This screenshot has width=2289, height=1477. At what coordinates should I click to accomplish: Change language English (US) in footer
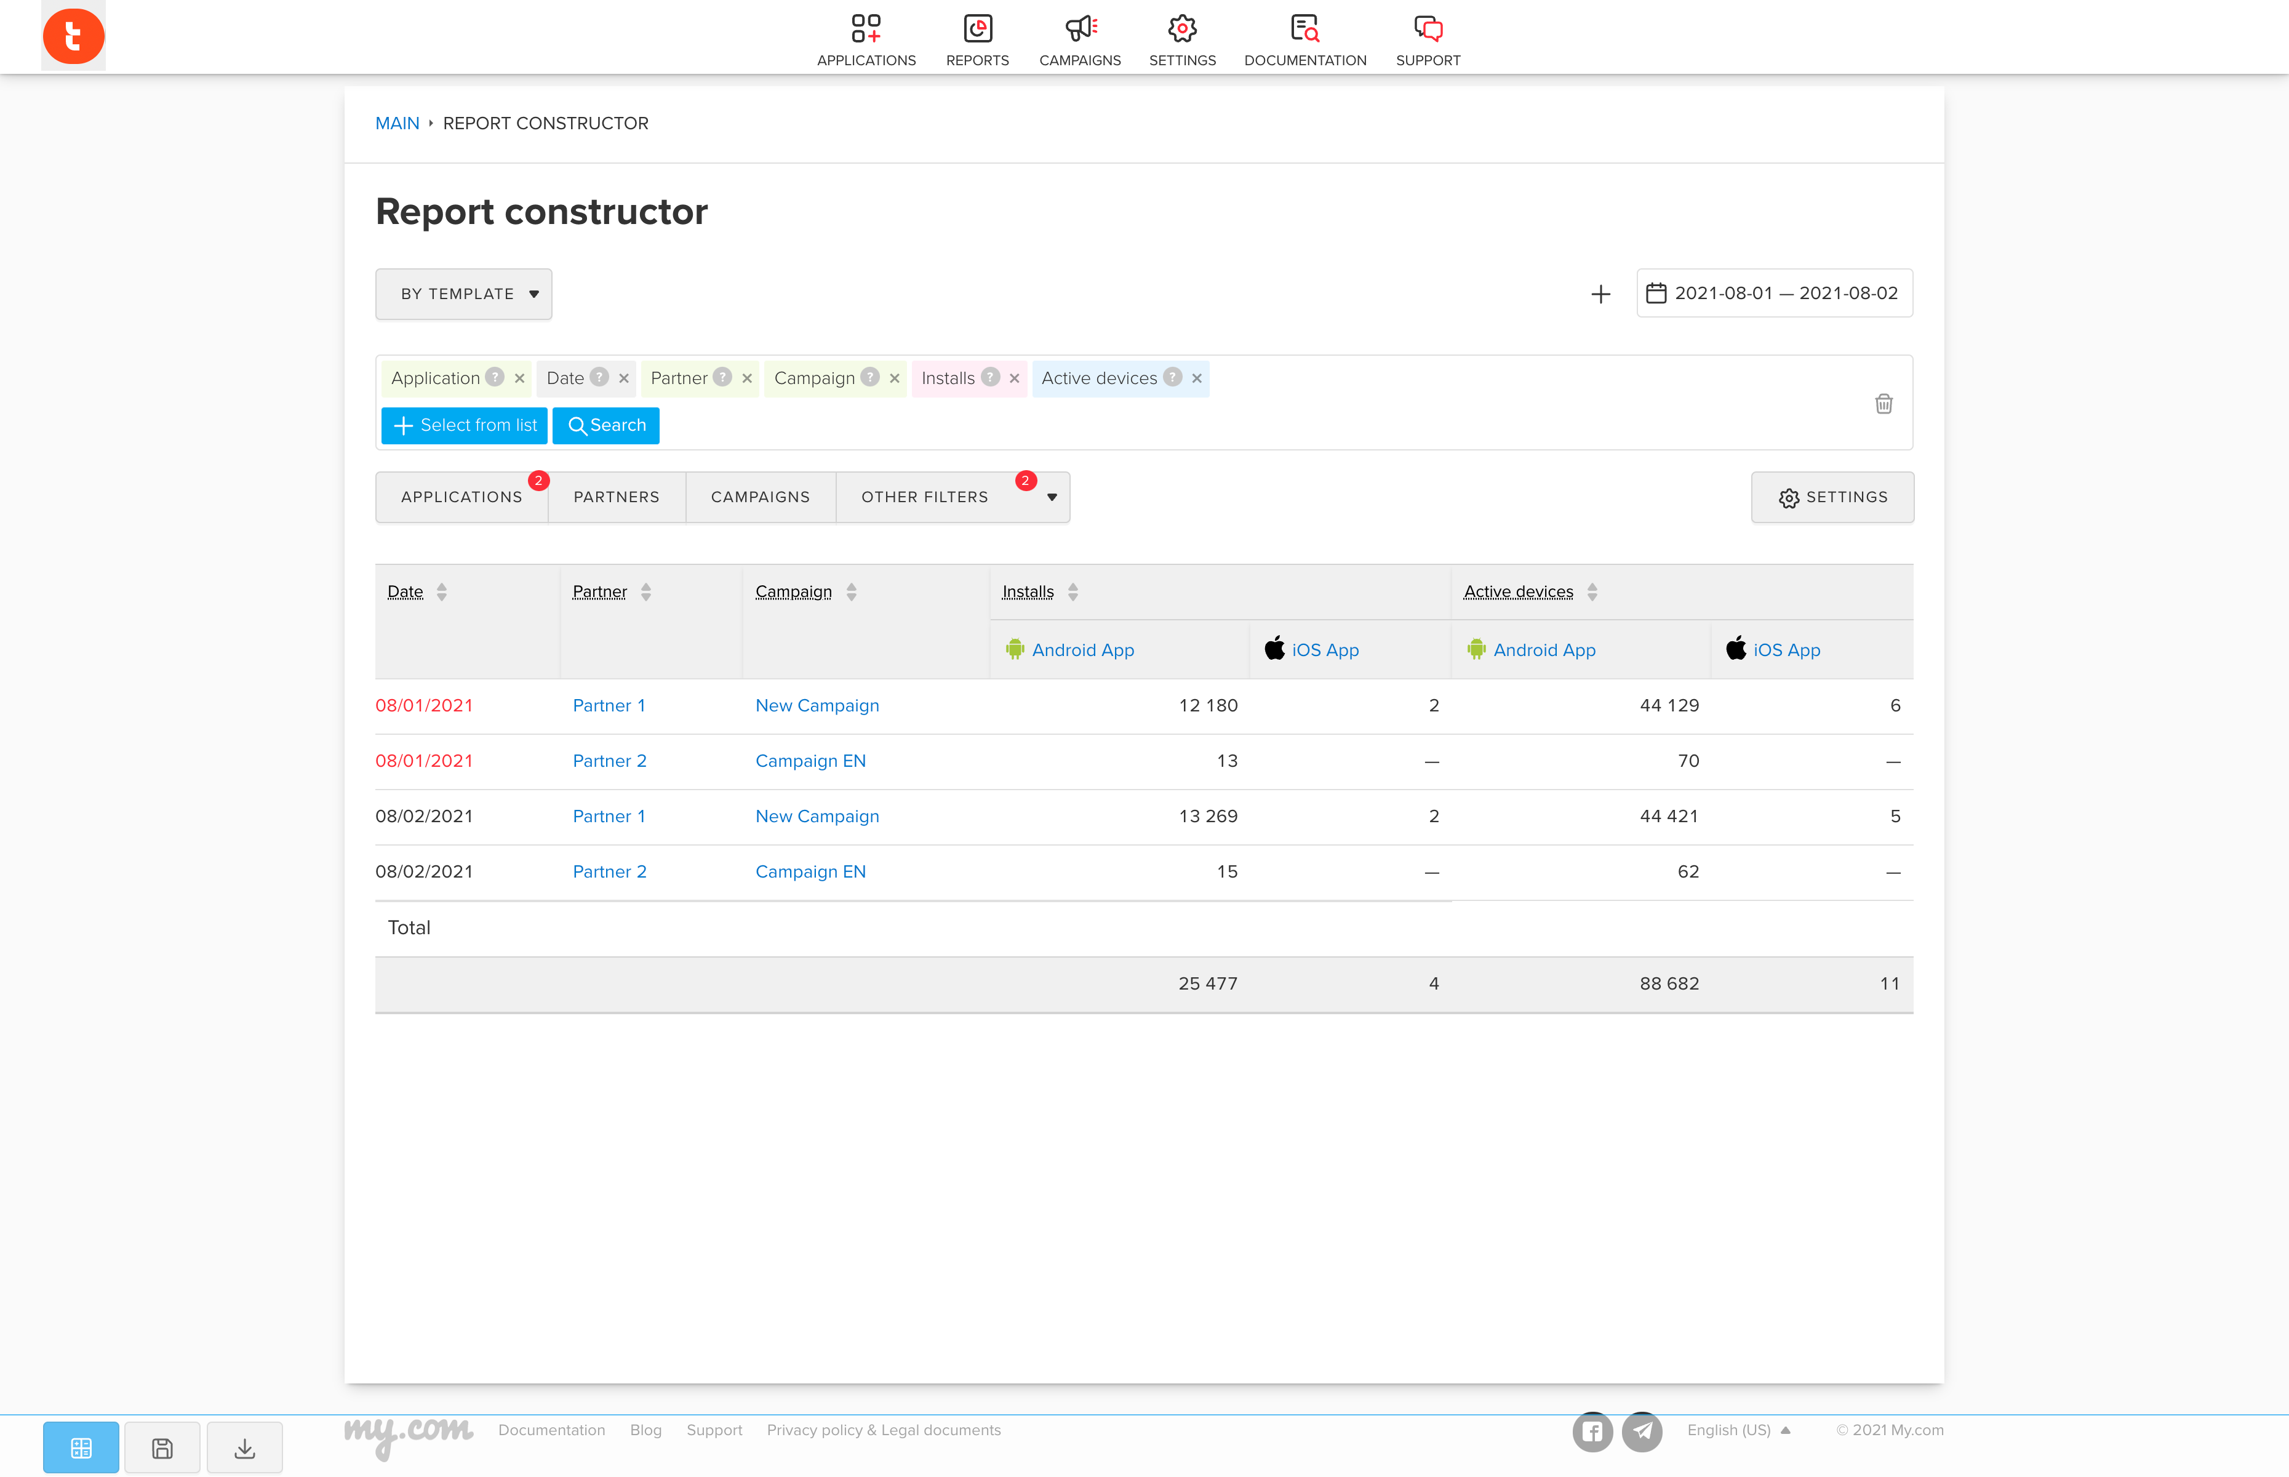tap(1738, 1430)
